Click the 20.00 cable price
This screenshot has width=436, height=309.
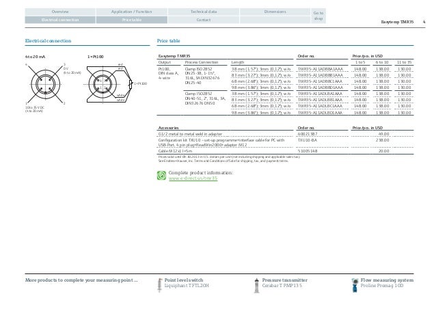pos(384,151)
